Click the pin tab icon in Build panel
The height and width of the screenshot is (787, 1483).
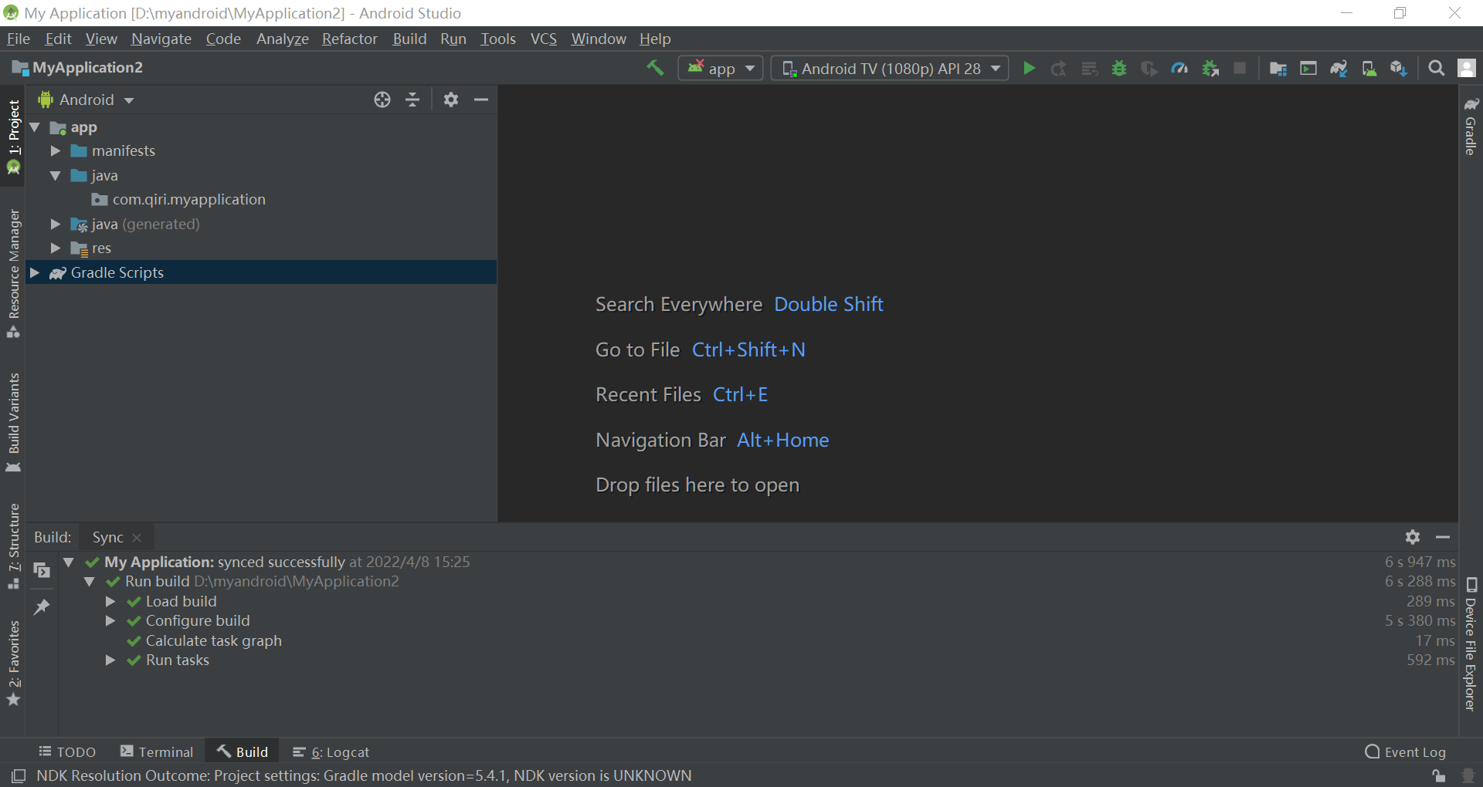click(x=42, y=607)
